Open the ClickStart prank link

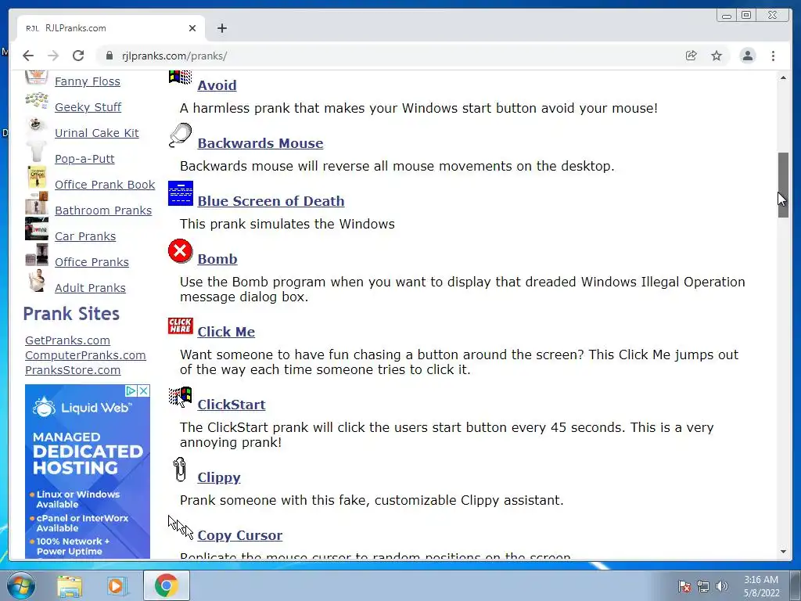click(x=232, y=405)
